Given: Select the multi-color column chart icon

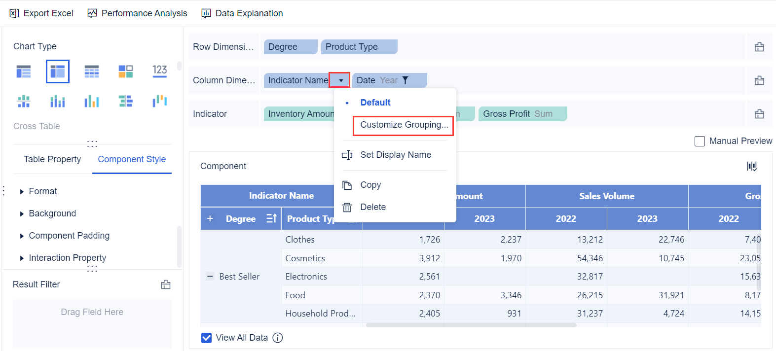Looking at the screenshot, I should pyautogui.click(x=92, y=102).
